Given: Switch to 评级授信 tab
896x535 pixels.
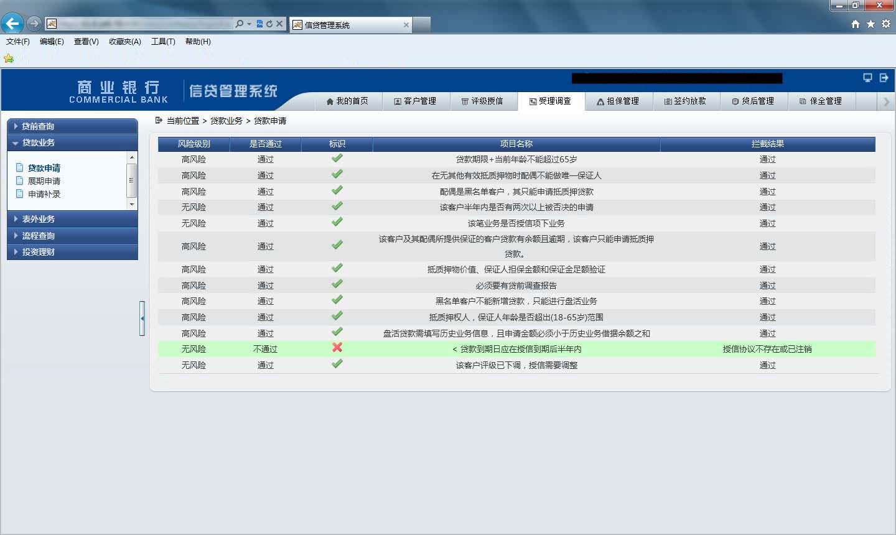Looking at the screenshot, I should point(482,101).
